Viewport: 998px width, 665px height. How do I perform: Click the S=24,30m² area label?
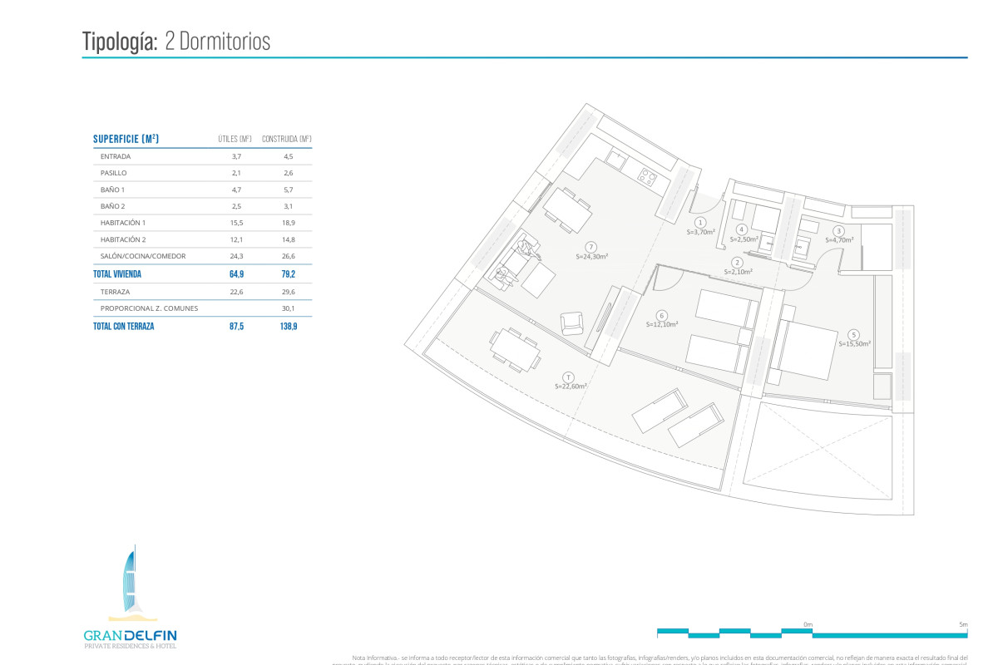[x=591, y=257]
